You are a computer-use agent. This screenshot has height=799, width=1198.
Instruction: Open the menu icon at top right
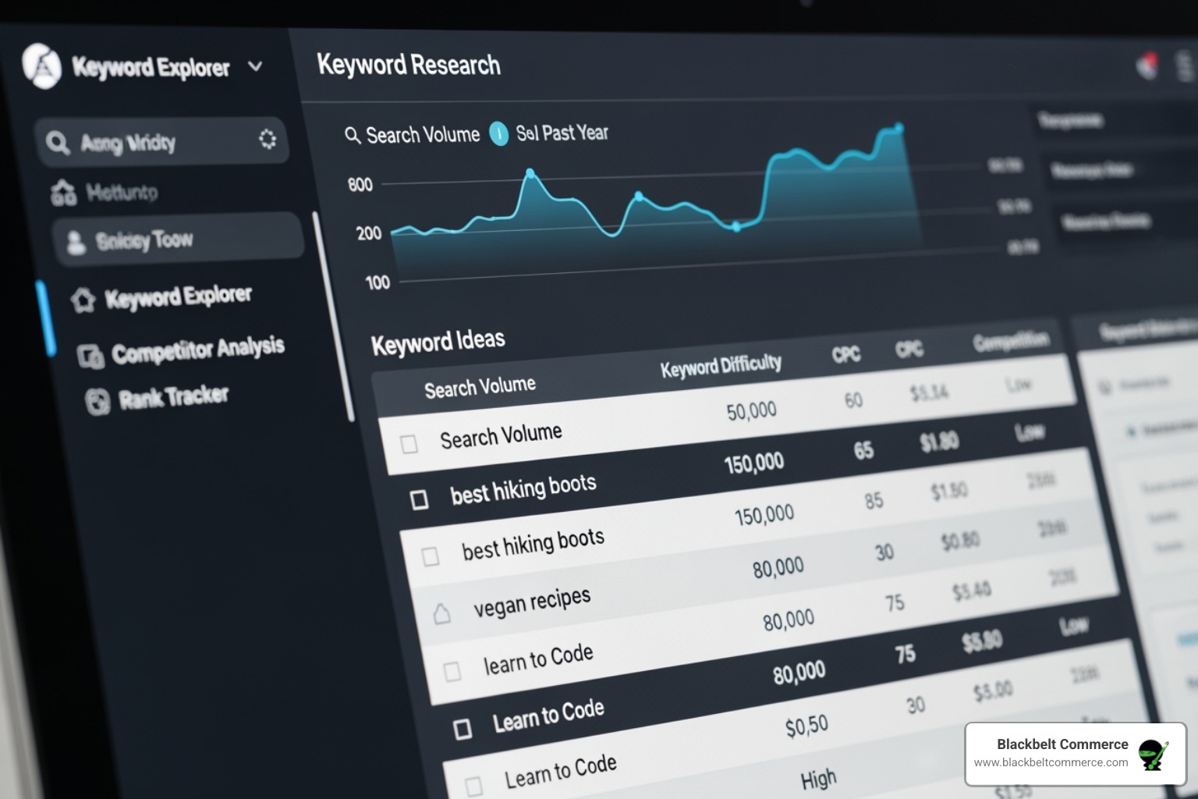(1185, 66)
